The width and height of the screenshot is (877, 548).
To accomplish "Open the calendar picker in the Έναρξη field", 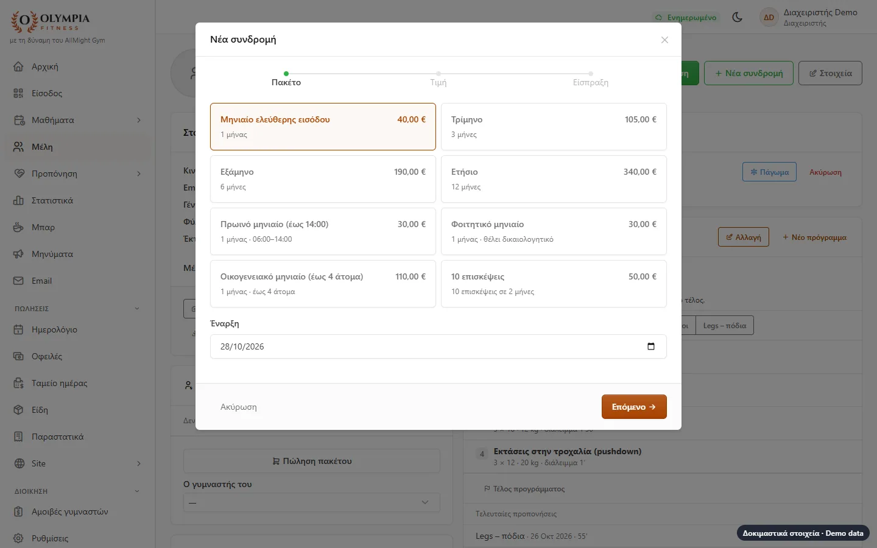I will (x=651, y=346).
